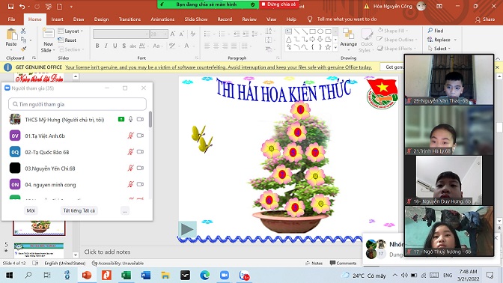Click the Tìm người tham gia search field
The width and height of the screenshot is (503, 283).
click(x=77, y=104)
